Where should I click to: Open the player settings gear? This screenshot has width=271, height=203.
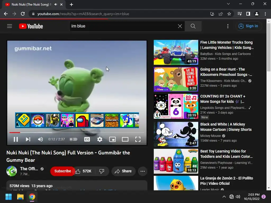pyautogui.click(x=100, y=139)
